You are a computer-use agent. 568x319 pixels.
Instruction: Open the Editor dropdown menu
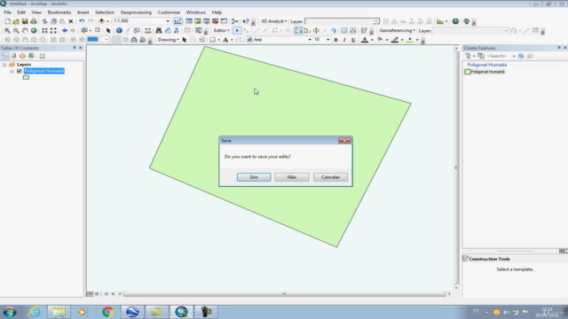click(221, 31)
